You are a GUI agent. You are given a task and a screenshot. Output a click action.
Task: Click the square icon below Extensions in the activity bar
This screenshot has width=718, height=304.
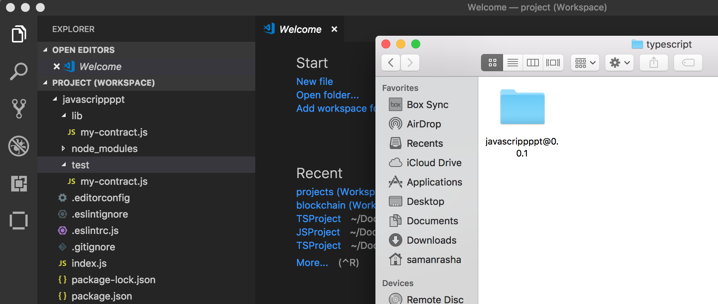point(19,221)
